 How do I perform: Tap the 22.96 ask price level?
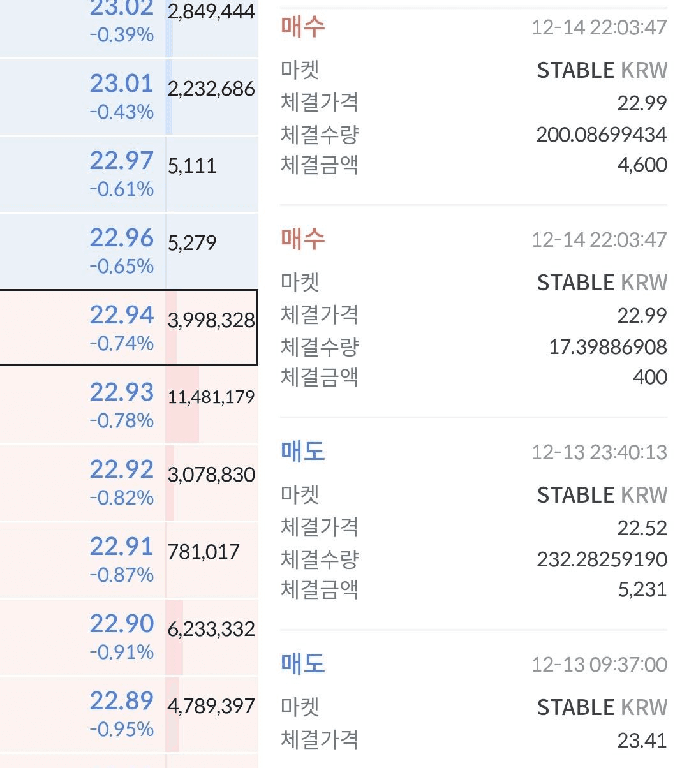coord(121,239)
